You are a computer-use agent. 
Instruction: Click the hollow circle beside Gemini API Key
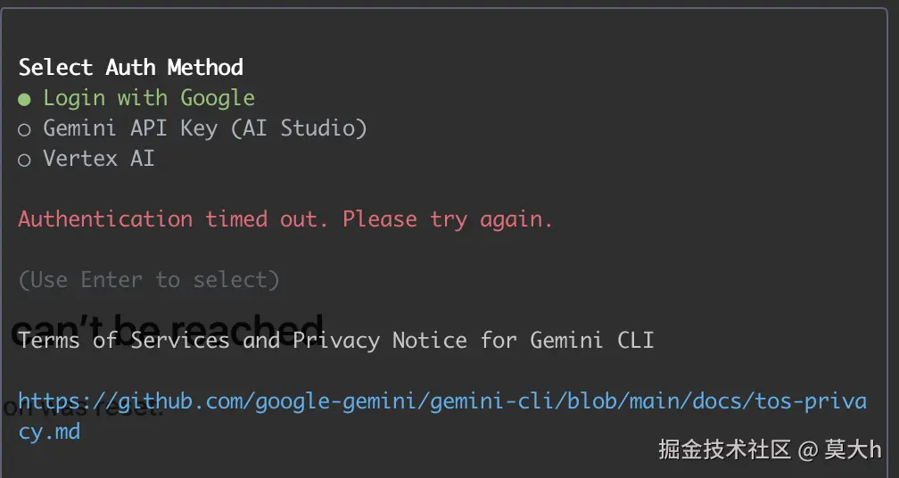point(25,129)
